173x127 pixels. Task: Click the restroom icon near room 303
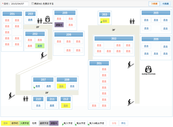pos(132,21)
